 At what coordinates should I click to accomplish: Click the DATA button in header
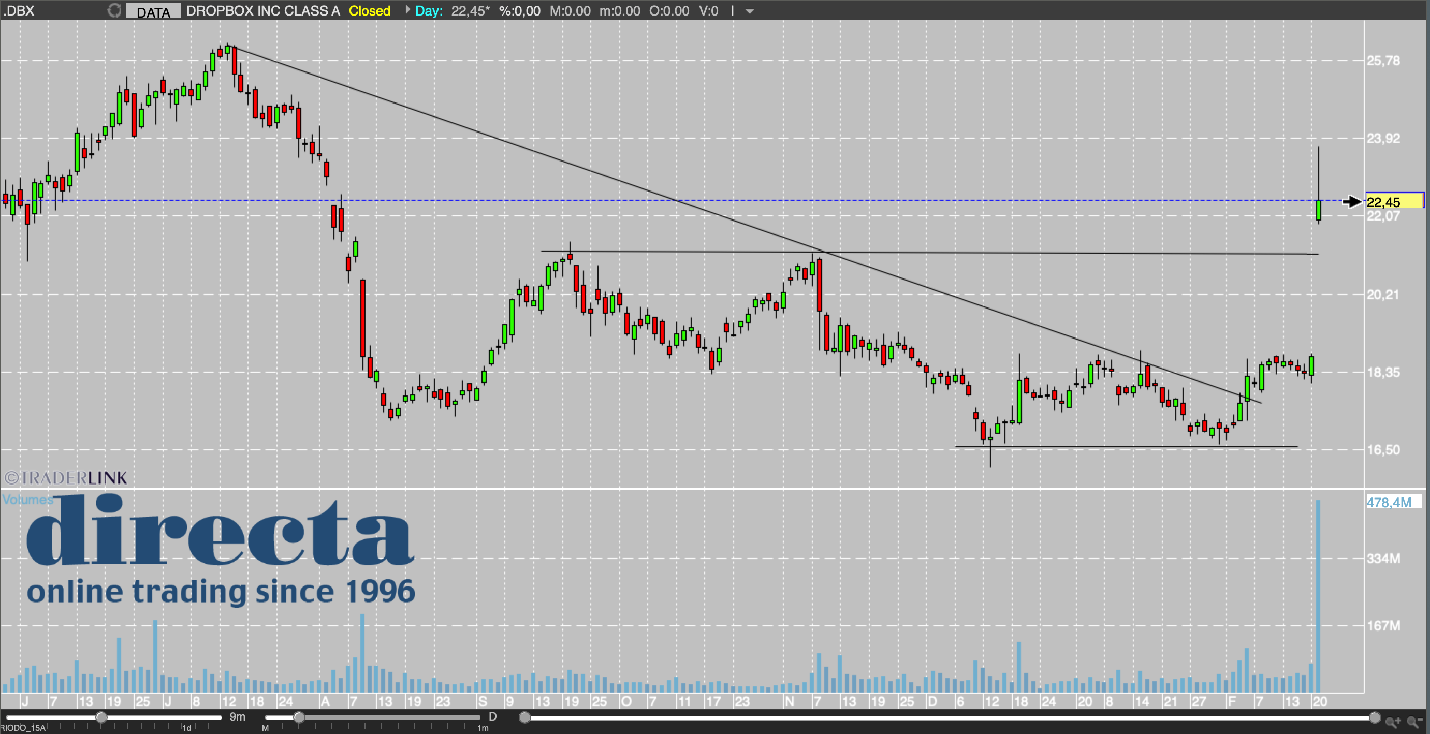[153, 11]
